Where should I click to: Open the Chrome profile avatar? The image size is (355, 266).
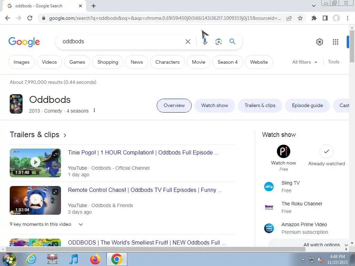336,18
